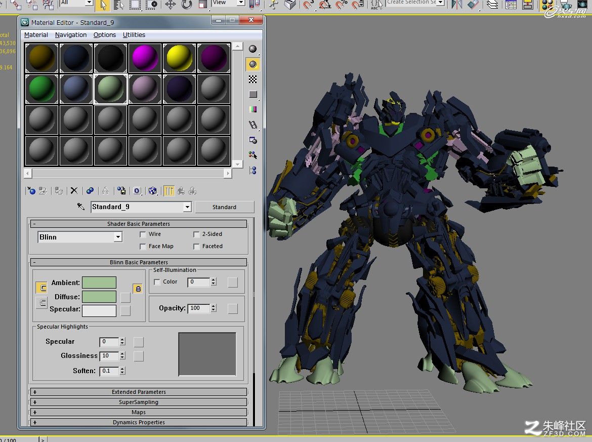The width and height of the screenshot is (592, 442).
Task: Collapse the Blinn Basic Parameters rollout
Action: pos(139,262)
